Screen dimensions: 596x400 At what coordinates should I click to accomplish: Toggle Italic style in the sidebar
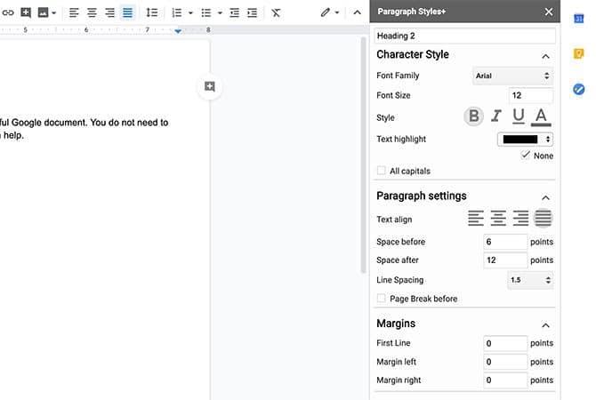496,116
